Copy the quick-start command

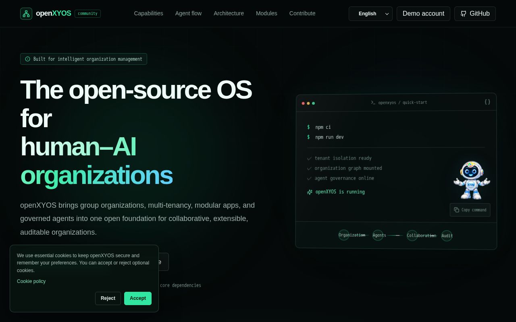470,210
